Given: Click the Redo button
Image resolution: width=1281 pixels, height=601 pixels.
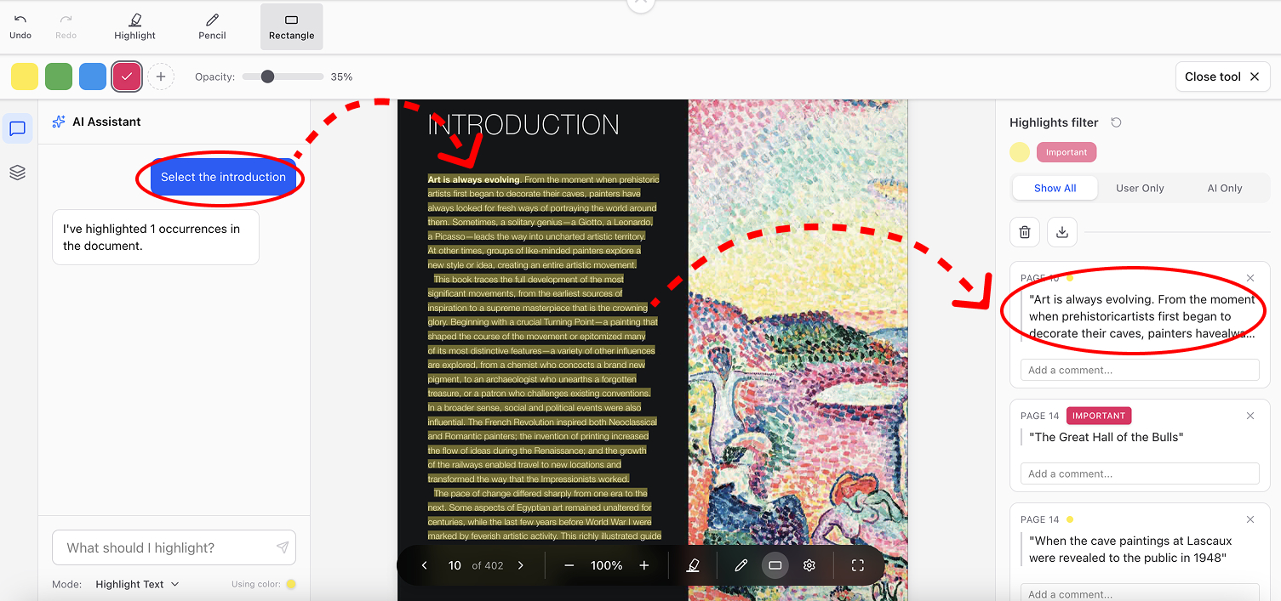Looking at the screenshot, I should point(66,26).
